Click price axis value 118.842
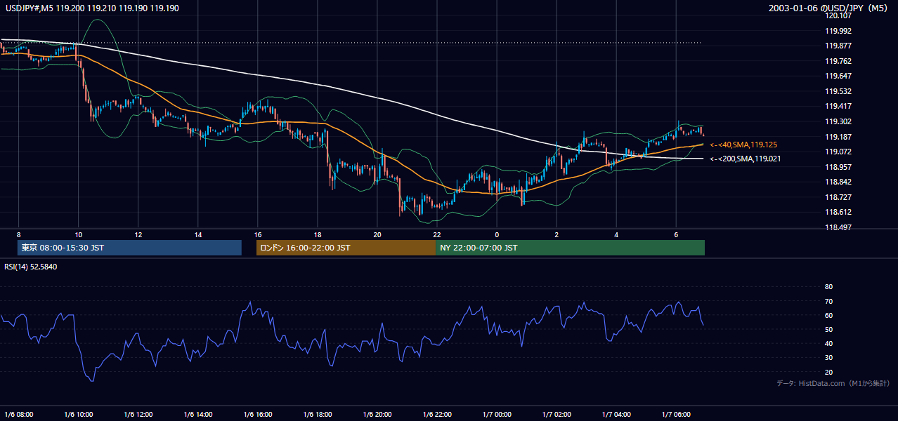 [838, 182]
